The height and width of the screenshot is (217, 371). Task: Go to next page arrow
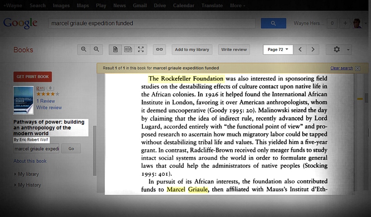coord(313,50)
